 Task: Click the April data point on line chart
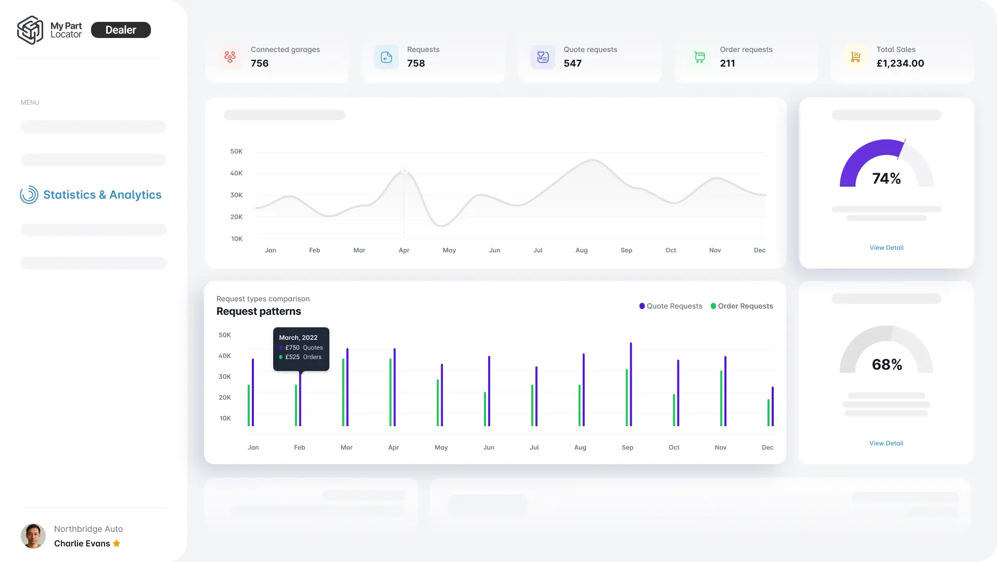pyautogui.click(x=404, y=171)
